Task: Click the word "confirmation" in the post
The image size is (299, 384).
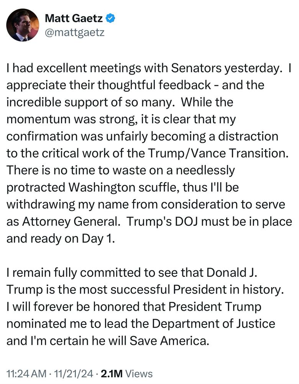Action: pos(42,136)
